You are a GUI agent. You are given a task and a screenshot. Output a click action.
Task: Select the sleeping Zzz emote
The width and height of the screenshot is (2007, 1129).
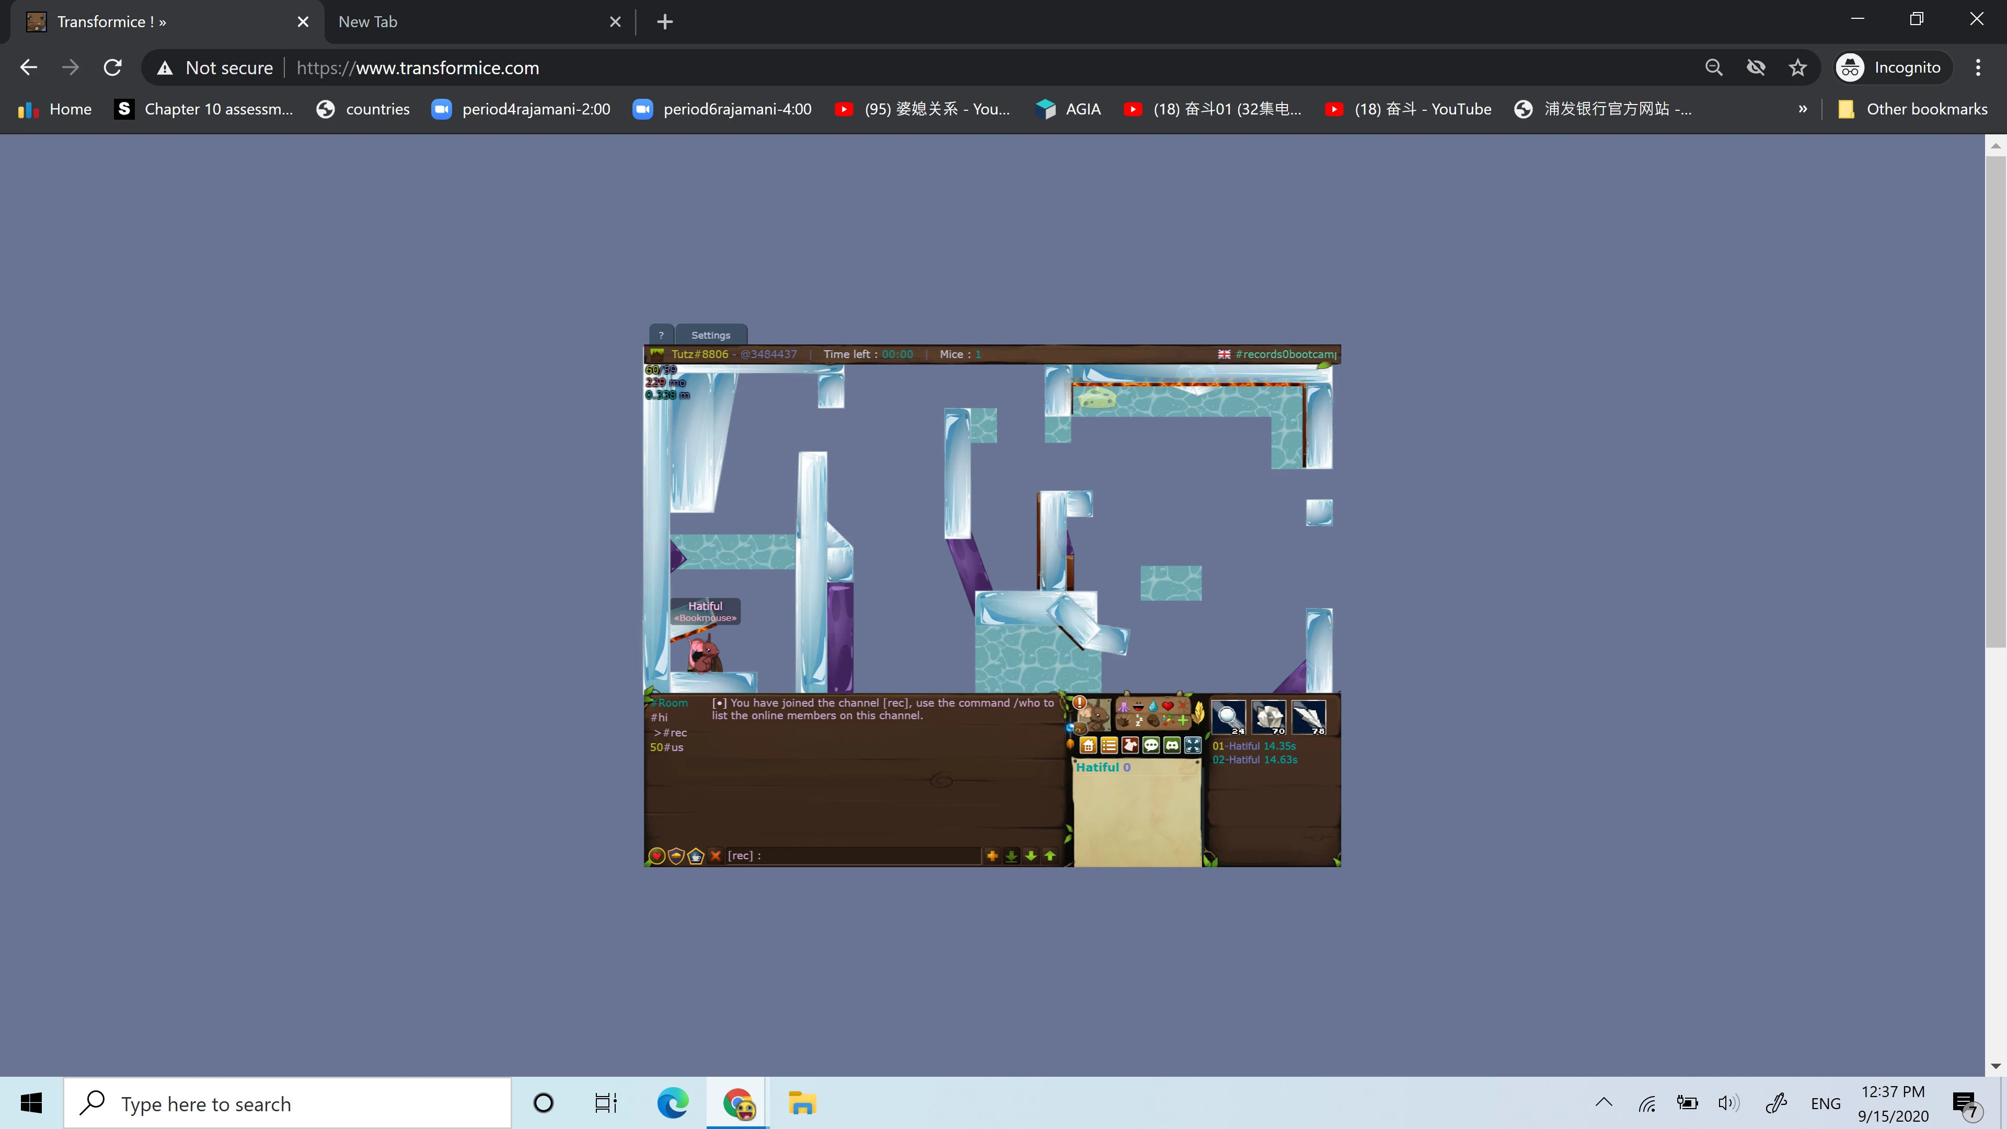[x=1138, y=721]
